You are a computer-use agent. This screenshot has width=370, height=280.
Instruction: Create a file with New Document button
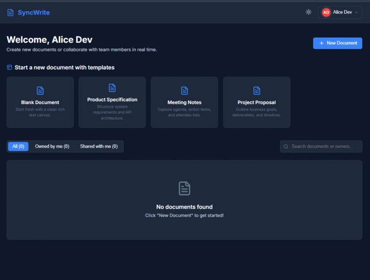click(x=337, y=43)
